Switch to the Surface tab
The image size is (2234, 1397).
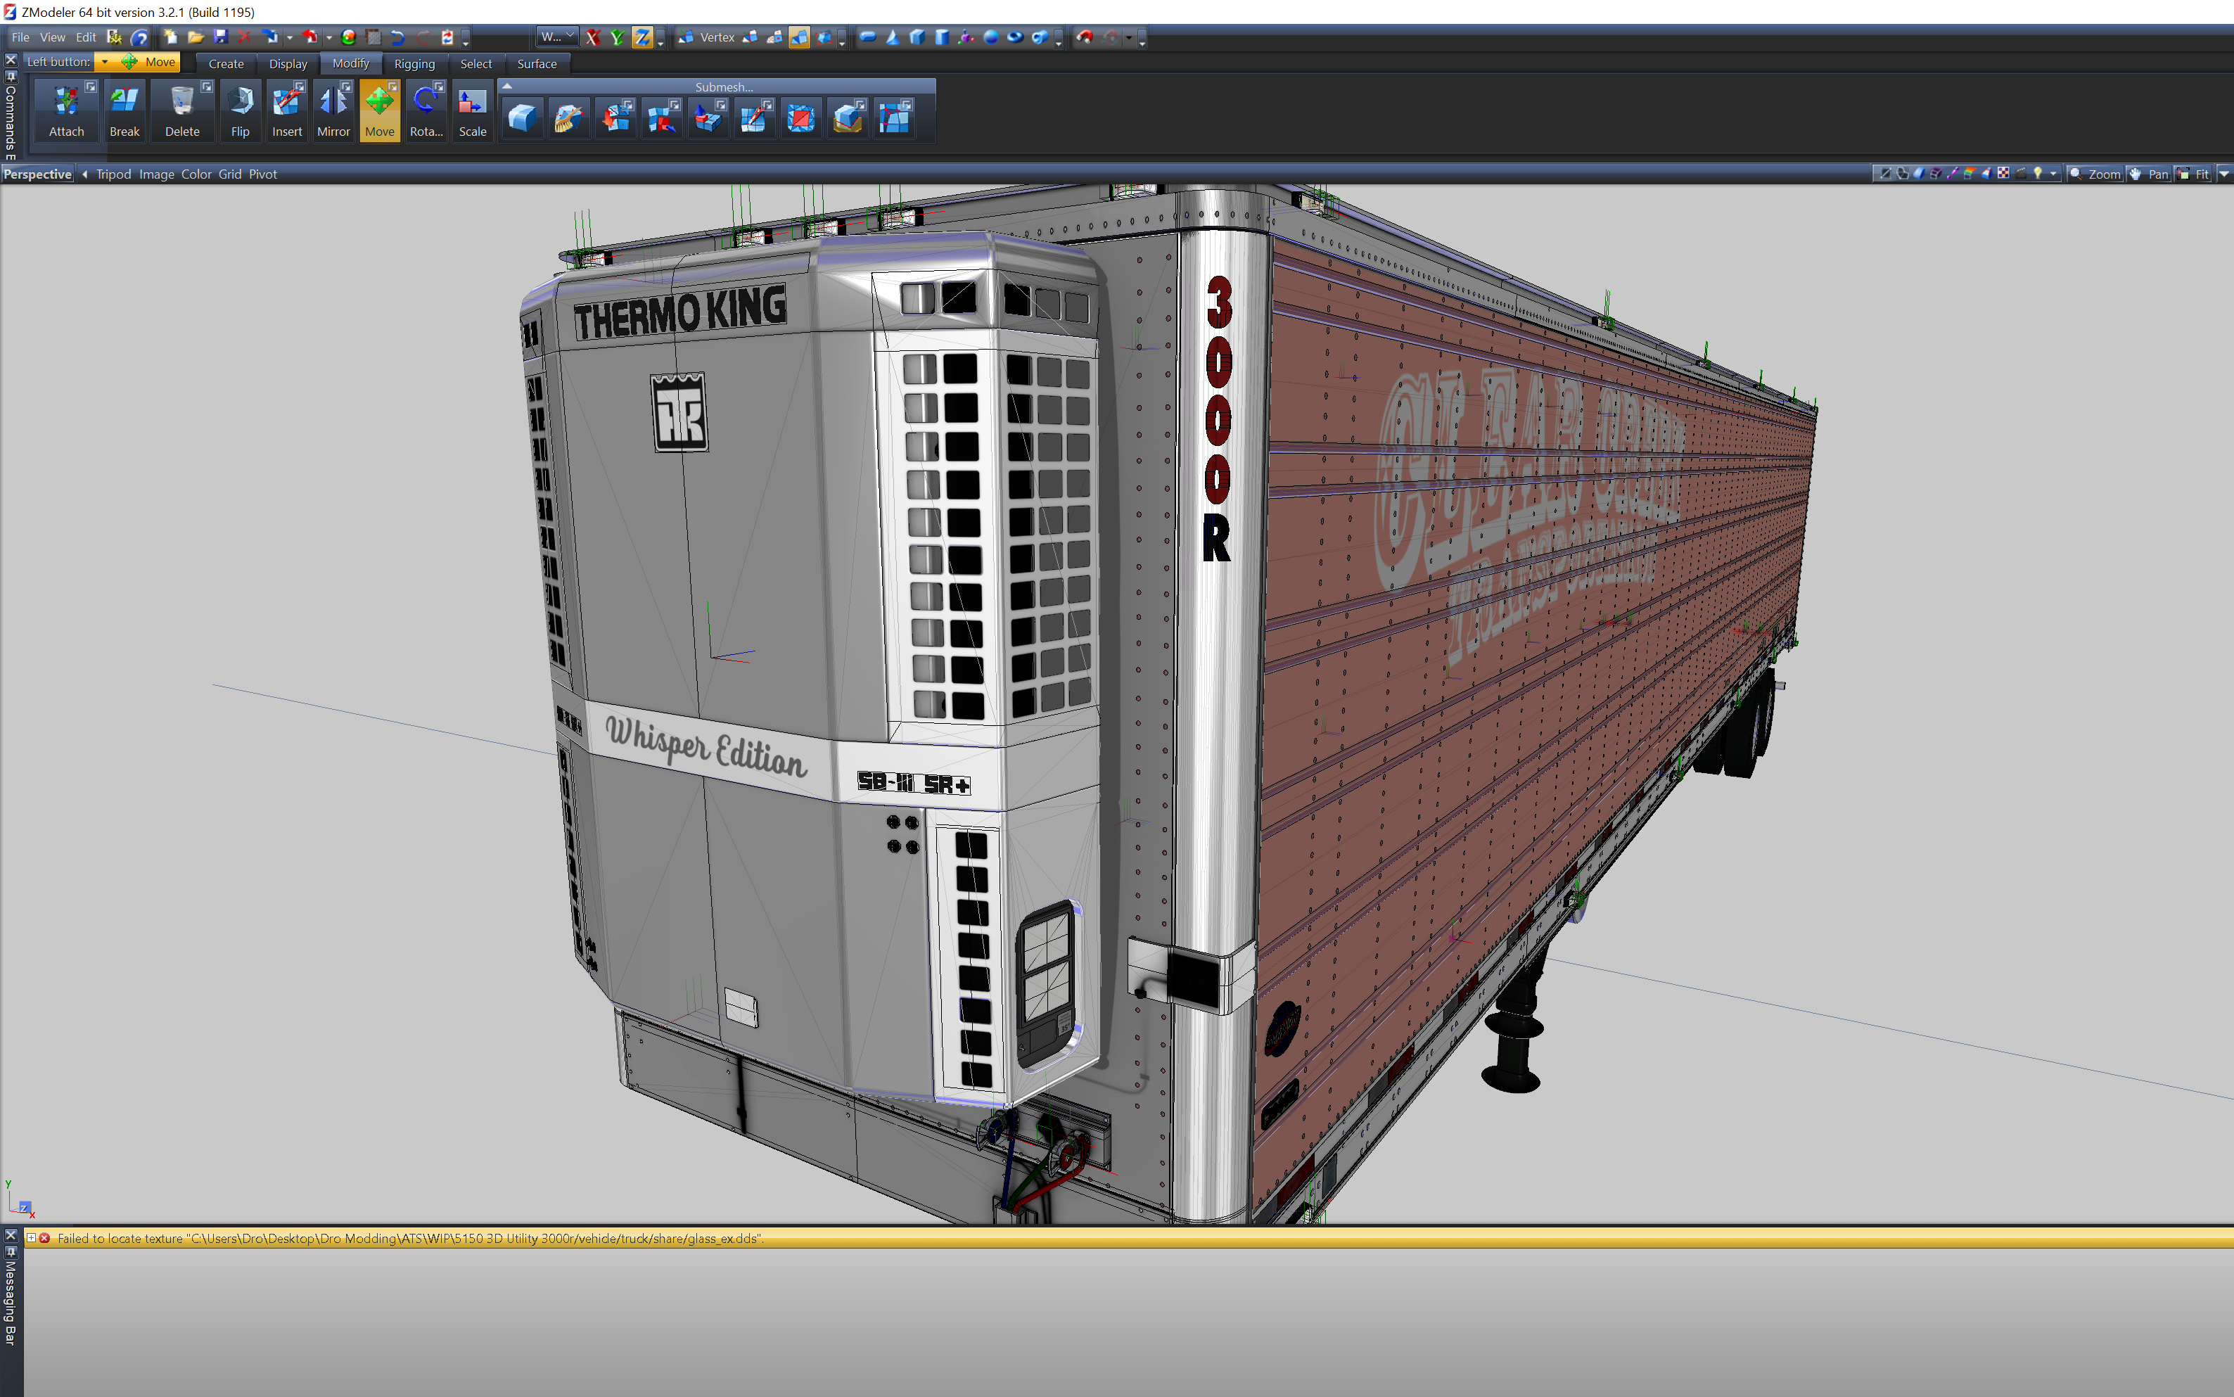coord(537,64)
